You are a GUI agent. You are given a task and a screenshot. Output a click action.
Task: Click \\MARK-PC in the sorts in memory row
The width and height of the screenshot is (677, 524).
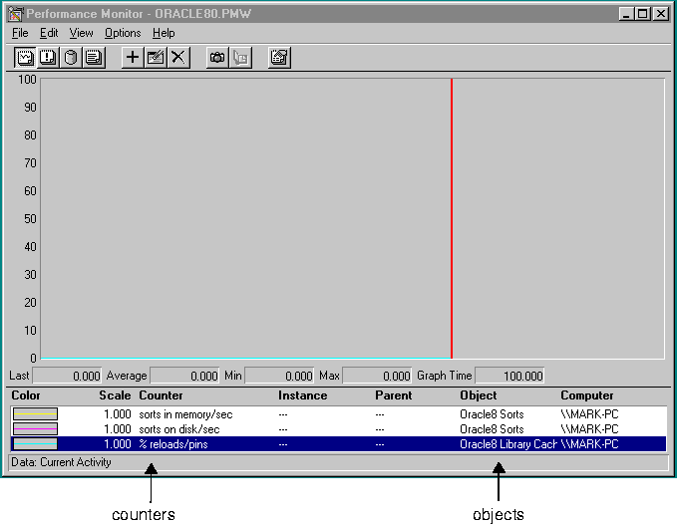pos(589,414)
